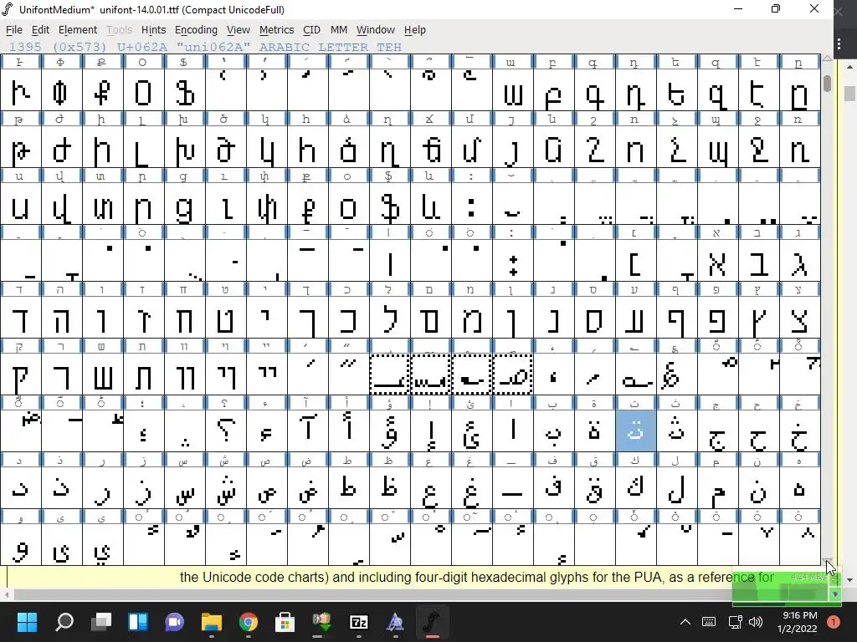The width and height of the screenshot is (857, 642).
Task: Click the font view vertical scrollbar thumb
Action: point(828,83)
